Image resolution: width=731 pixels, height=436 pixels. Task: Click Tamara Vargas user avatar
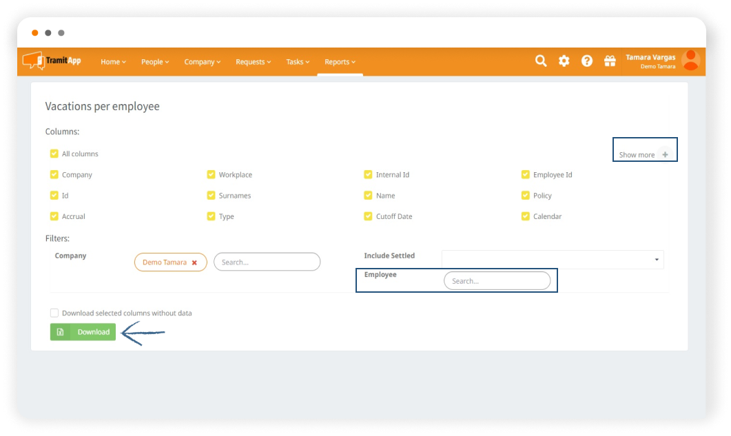[x=690, y=61]
